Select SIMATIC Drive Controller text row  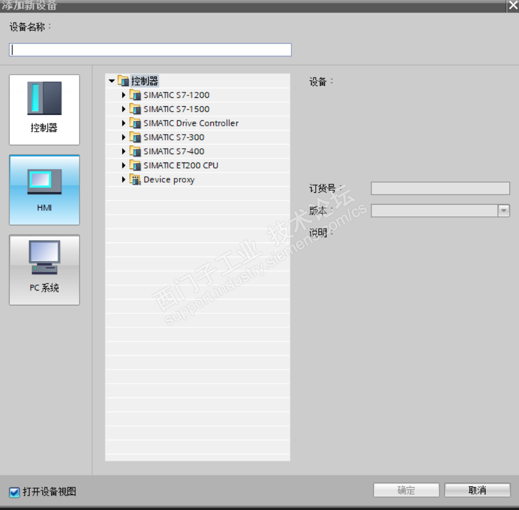191,123
